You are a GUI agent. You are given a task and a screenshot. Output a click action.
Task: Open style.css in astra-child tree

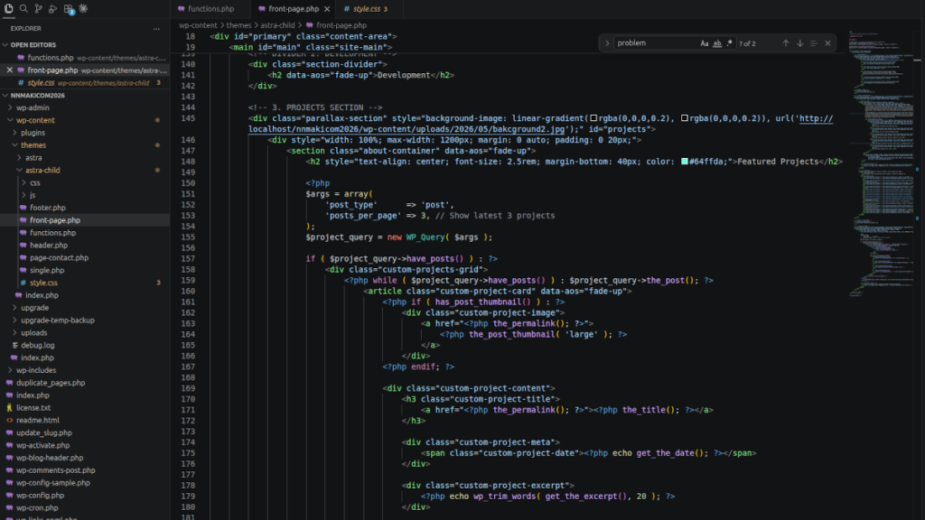point(43,283)
